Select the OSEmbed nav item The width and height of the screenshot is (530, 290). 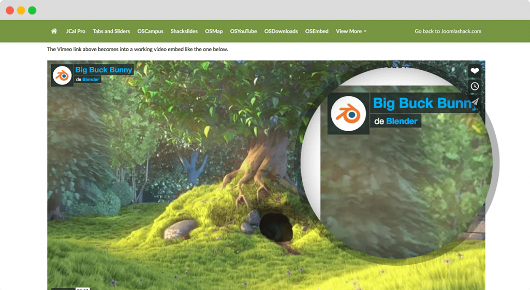tap(317, 31)
